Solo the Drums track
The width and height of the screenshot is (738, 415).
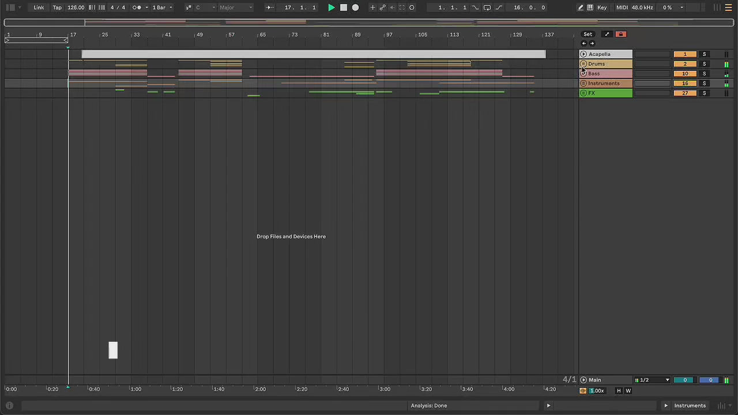[704, 64]
